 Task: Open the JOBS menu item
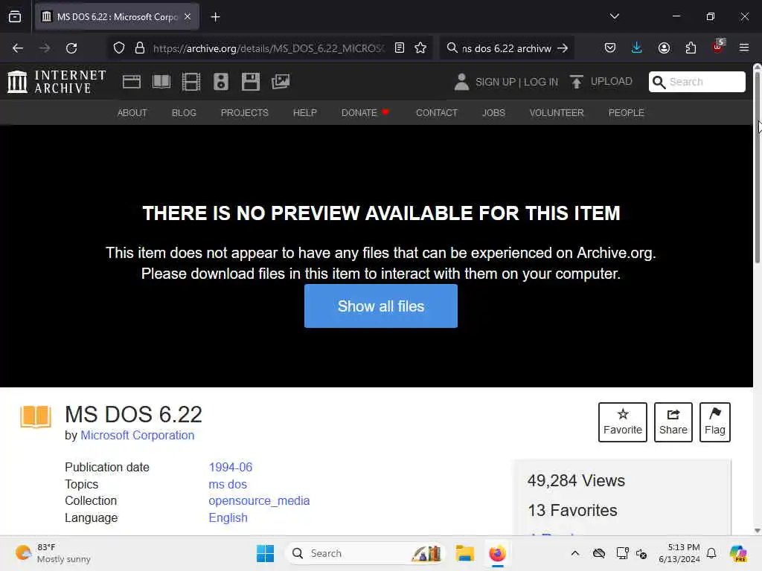click(494, 113)
